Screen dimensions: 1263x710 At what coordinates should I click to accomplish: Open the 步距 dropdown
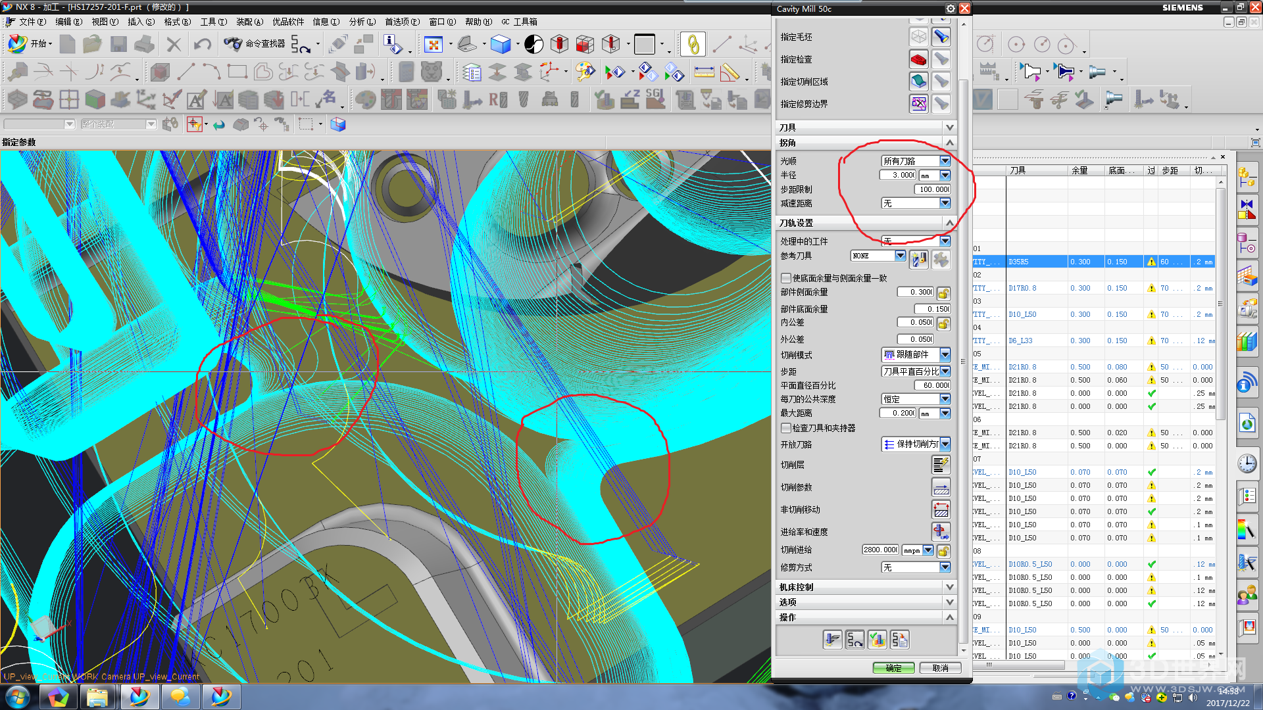click(x=916, y=371)
